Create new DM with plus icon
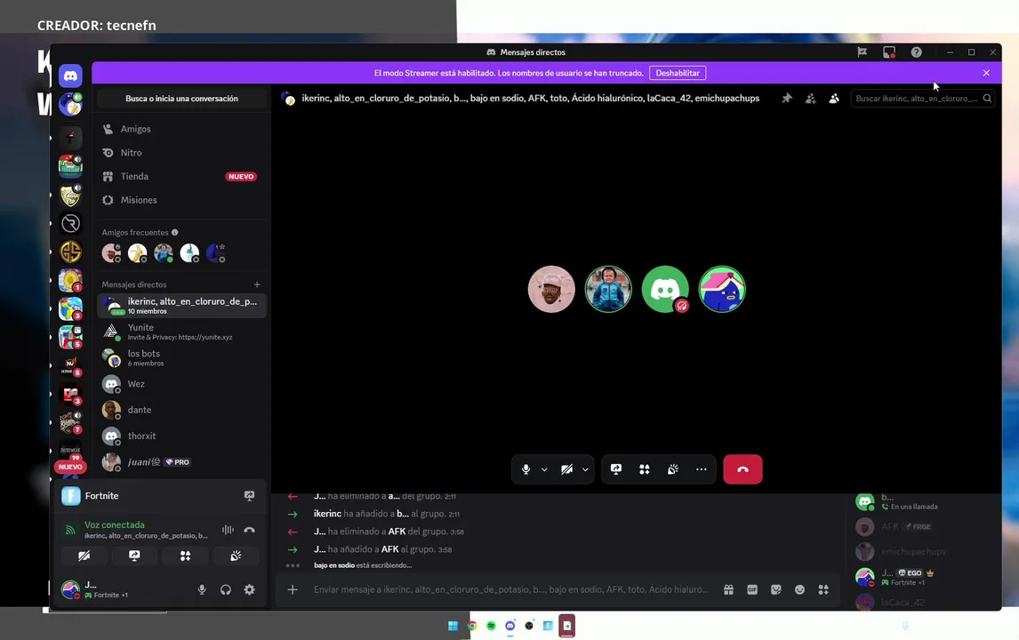Viewport: 1019px width, 640px height. 257,284
